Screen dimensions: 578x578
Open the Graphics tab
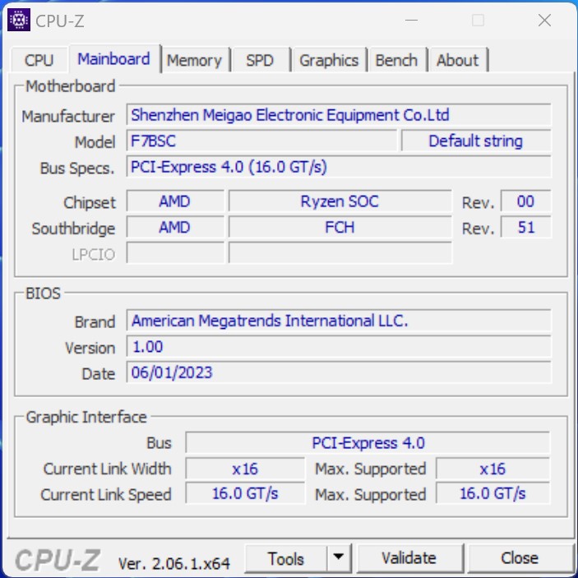point(329,60)
